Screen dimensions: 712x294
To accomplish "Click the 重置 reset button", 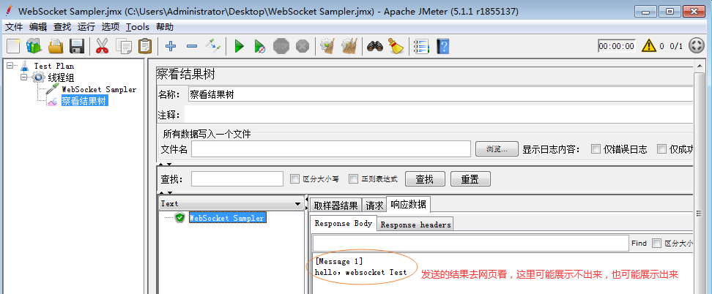I will click(470, 178).
